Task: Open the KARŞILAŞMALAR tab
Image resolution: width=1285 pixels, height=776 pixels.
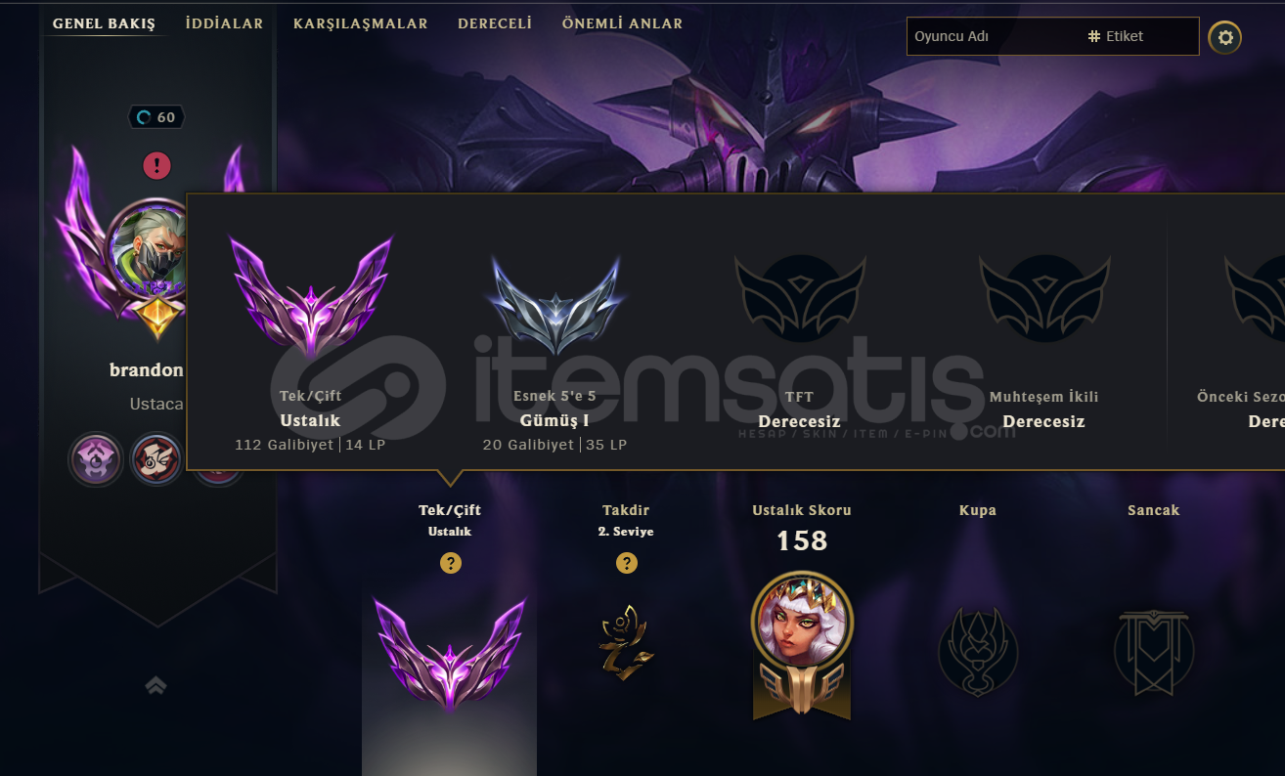Action: point(361,23)
